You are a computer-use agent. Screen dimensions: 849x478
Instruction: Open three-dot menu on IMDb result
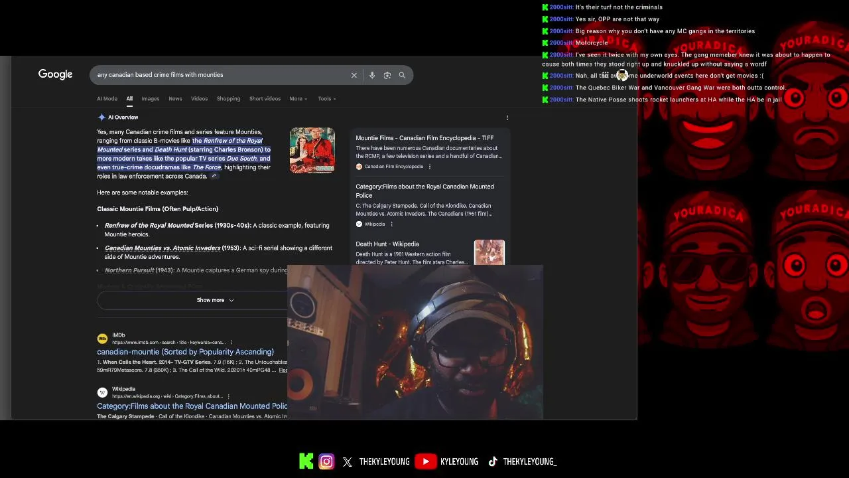(x=231, y=342)
